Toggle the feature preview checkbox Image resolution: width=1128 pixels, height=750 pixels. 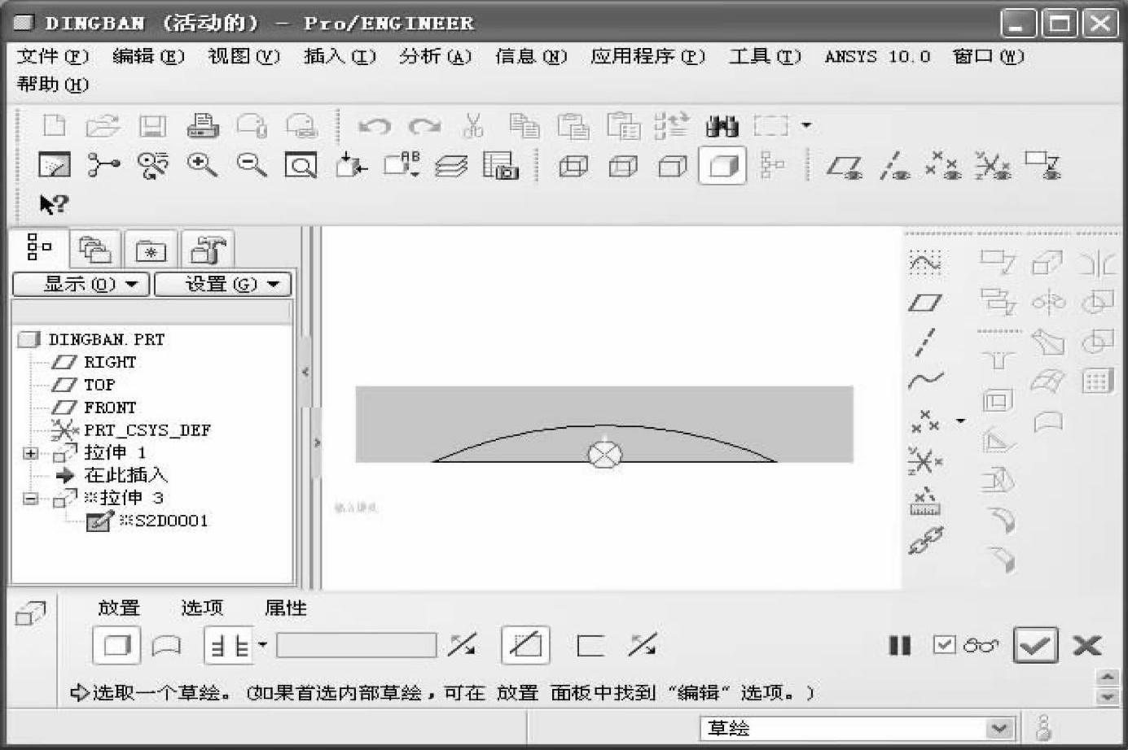(944, 645)
